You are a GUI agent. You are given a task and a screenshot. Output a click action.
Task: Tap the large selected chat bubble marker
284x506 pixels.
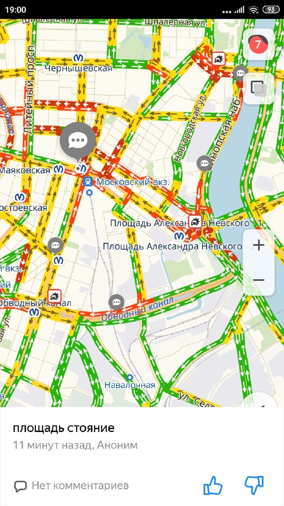(x=78, y=141)
